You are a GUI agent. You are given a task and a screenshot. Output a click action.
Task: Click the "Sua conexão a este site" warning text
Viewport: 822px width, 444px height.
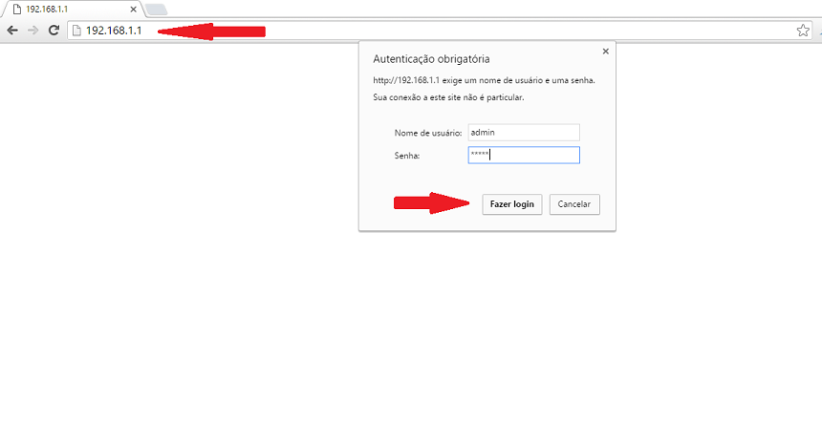coord(448,97)
